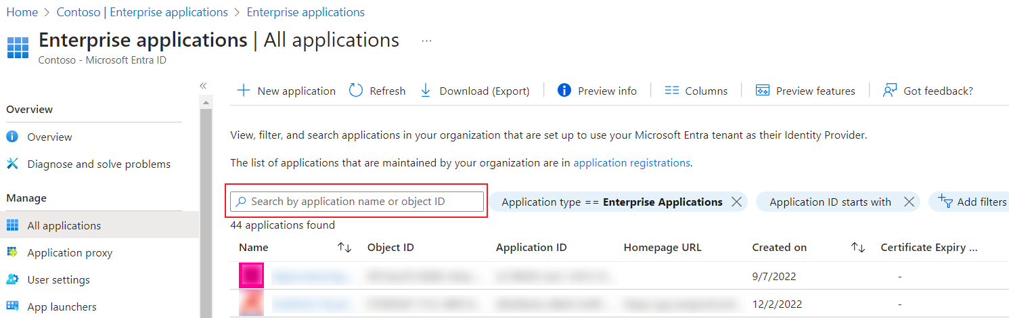Image resolution: width=1009 pixels, height=318 pixels.
Task: Click the Add filters button label
Action: [x=982, y=202]
